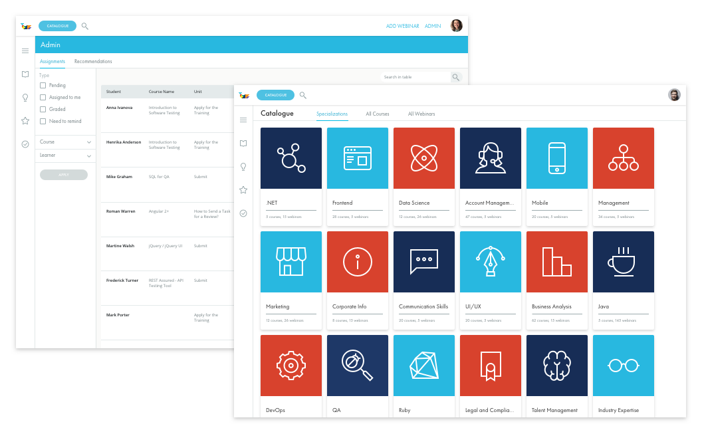Enable the Pending type filter
Screen dimensions: 702x432
click(43, 85)
